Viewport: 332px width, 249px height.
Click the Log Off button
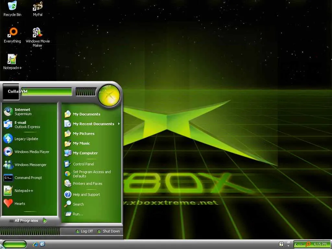coord(85,231)
